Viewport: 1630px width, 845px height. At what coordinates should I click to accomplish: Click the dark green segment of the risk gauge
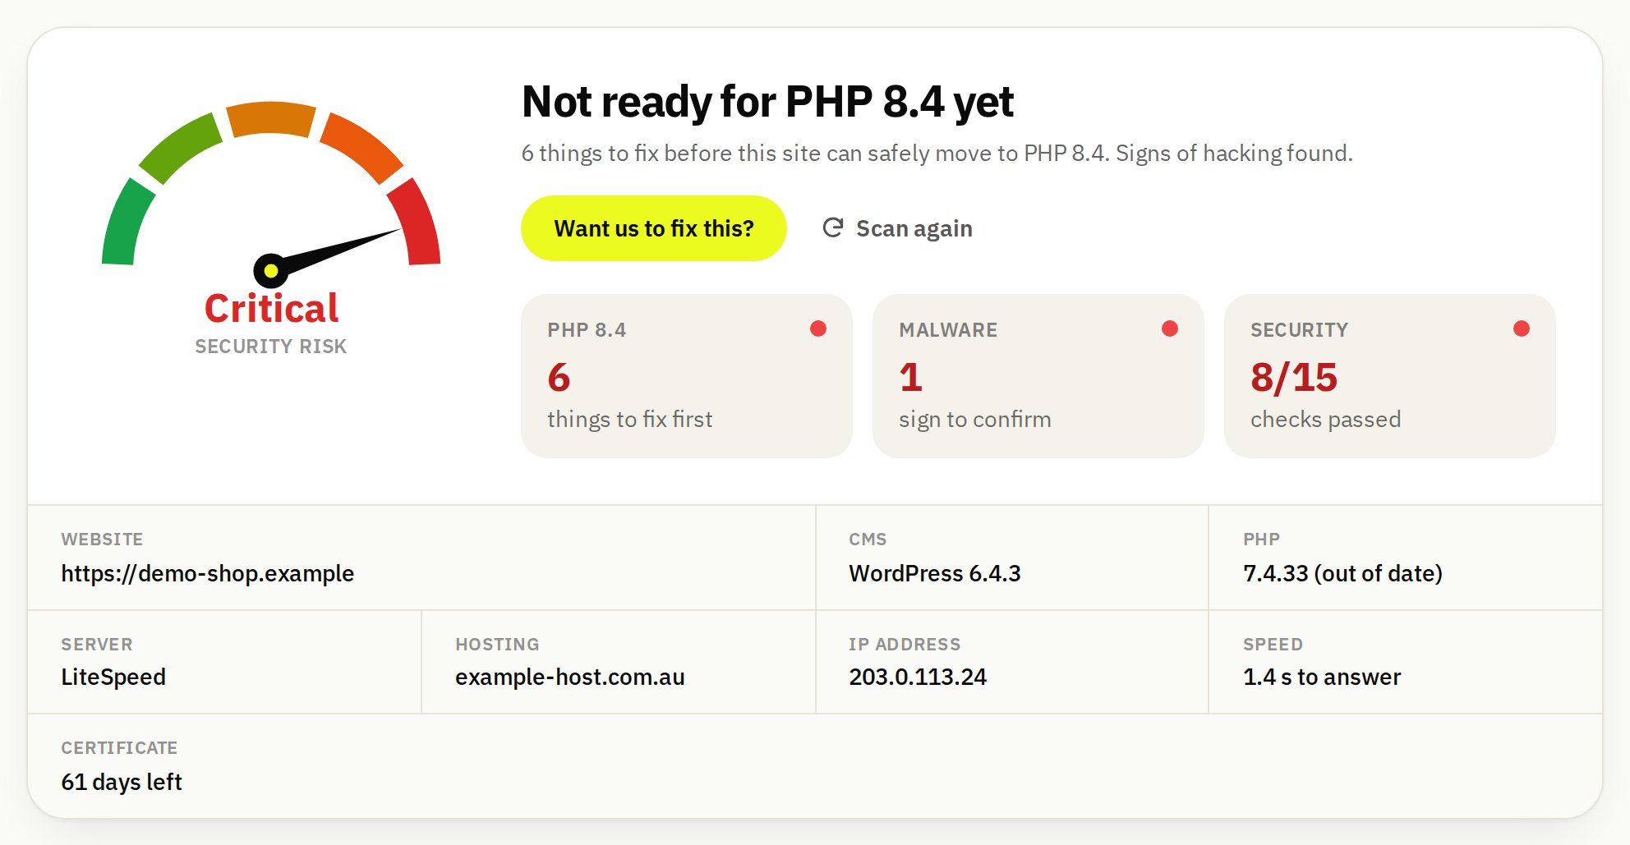[127, 223]
